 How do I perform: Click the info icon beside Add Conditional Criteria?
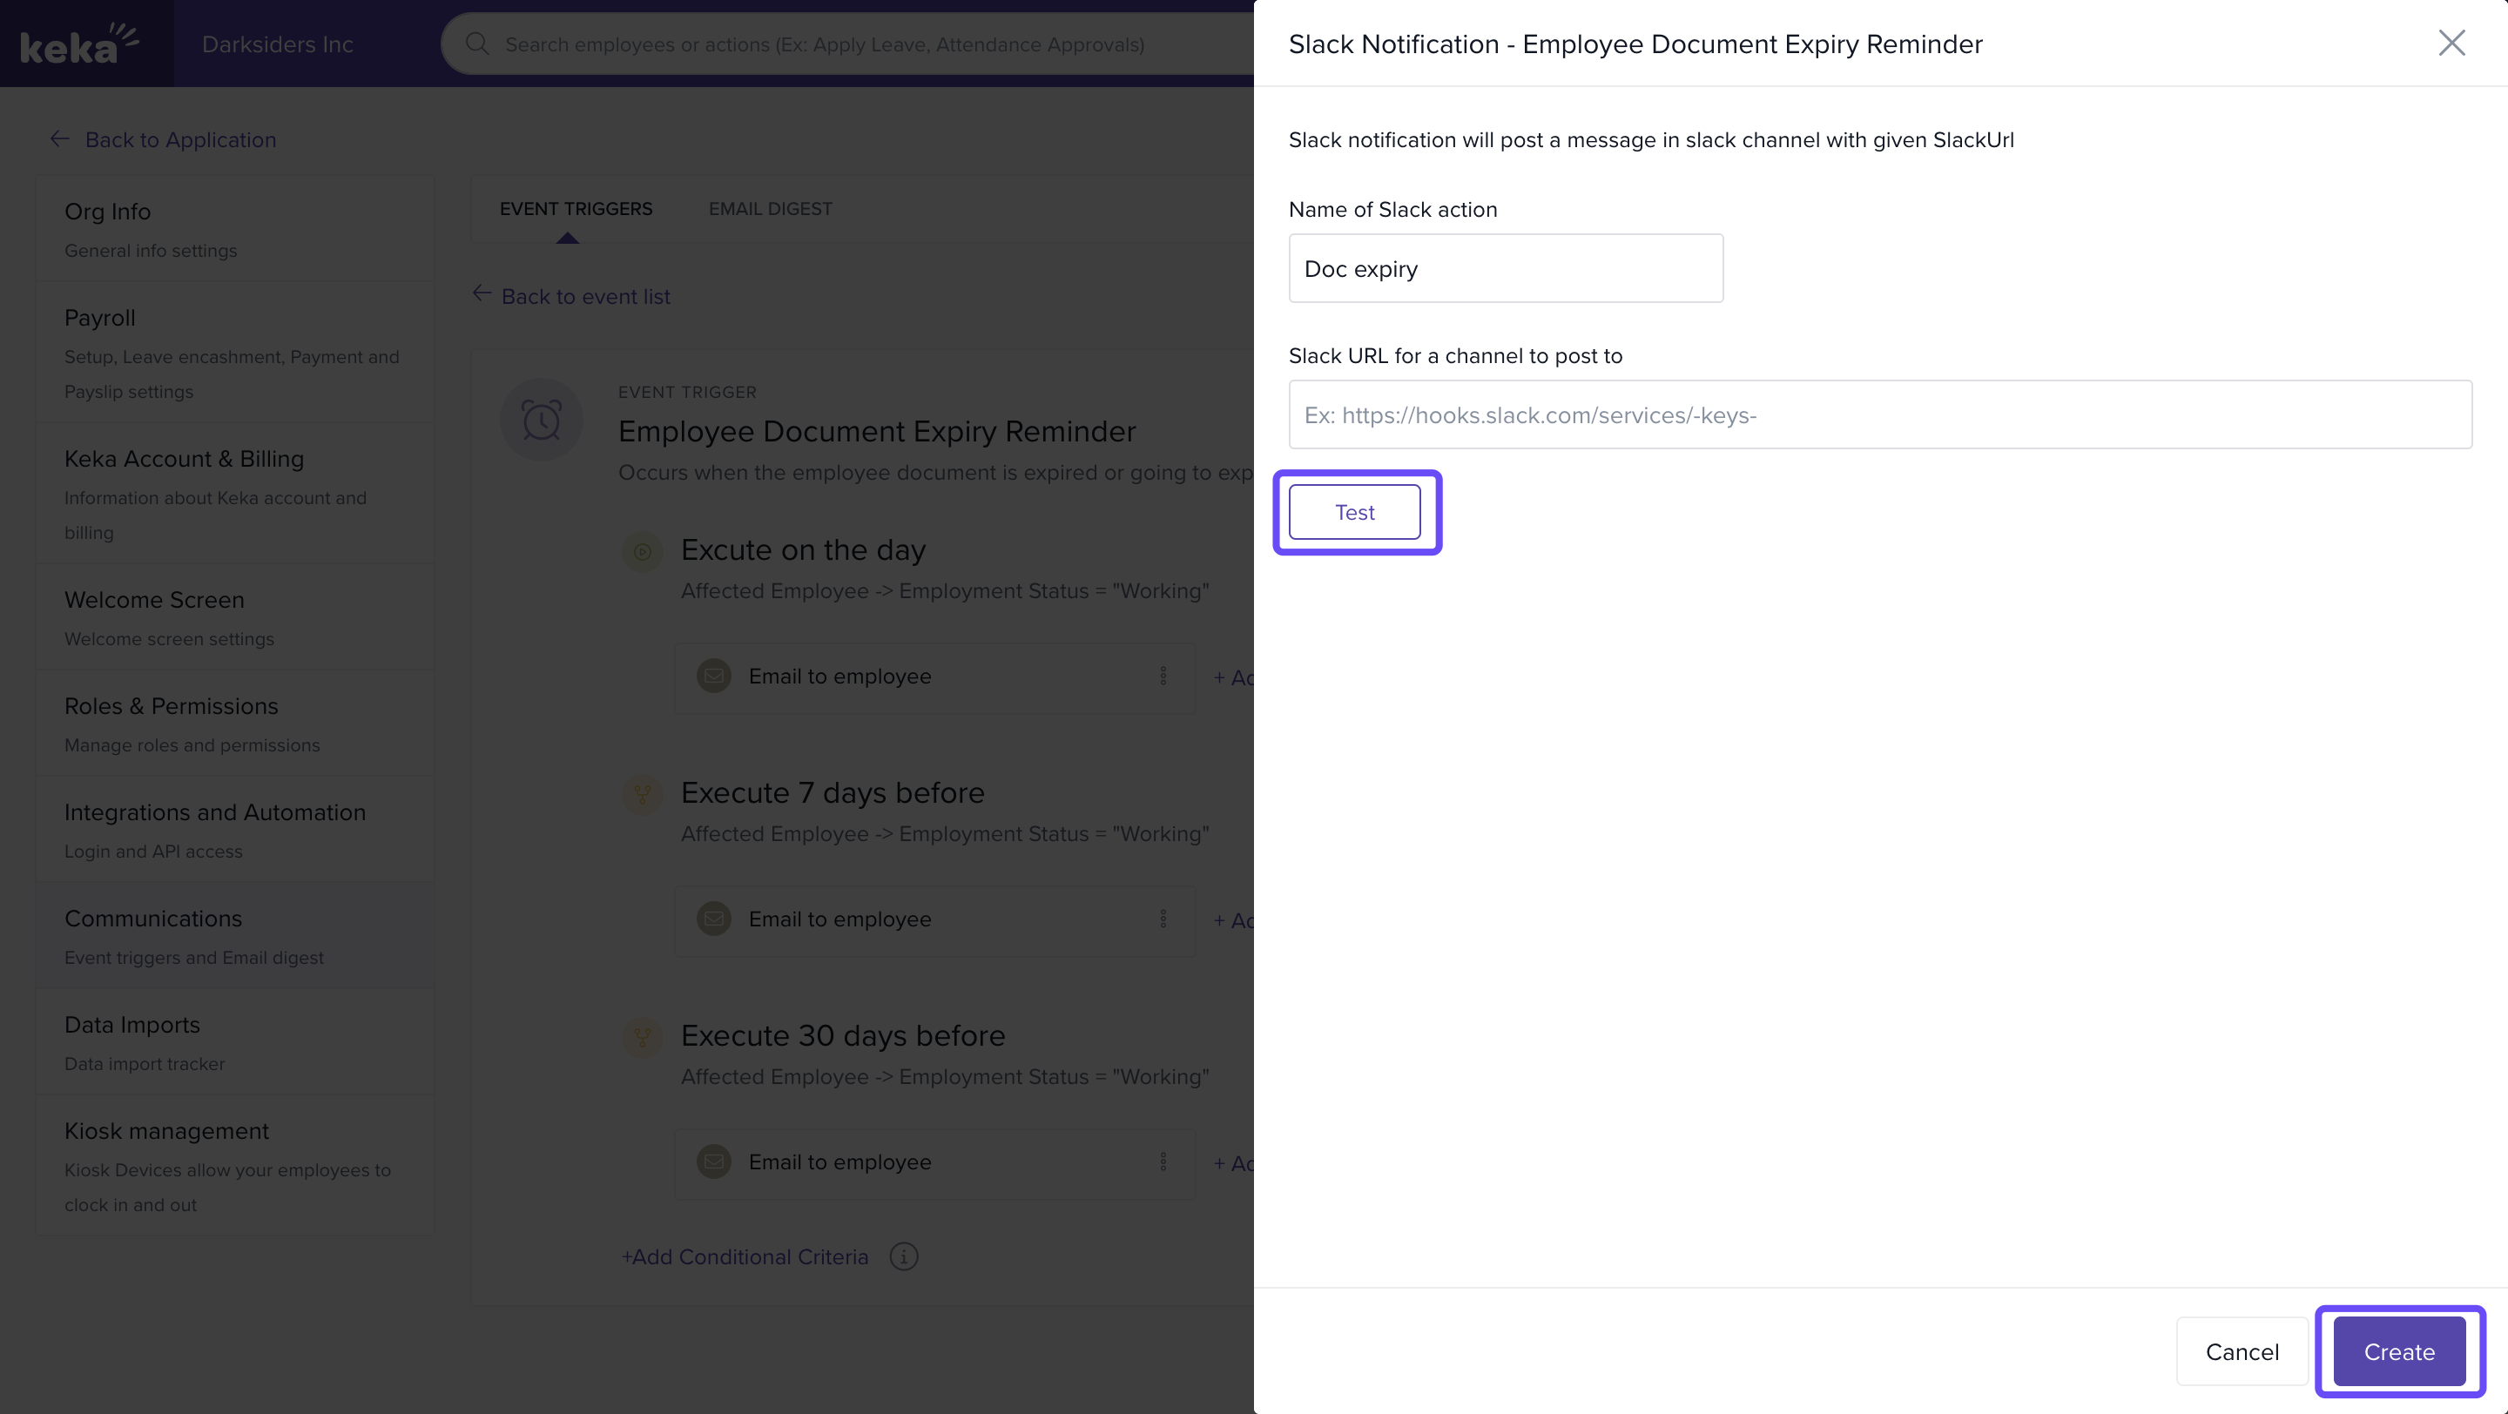click(x=904, y=1256)
